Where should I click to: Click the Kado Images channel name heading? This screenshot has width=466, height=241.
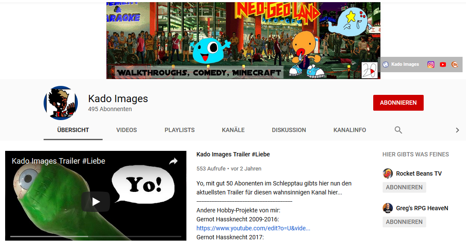click(118, 99)
